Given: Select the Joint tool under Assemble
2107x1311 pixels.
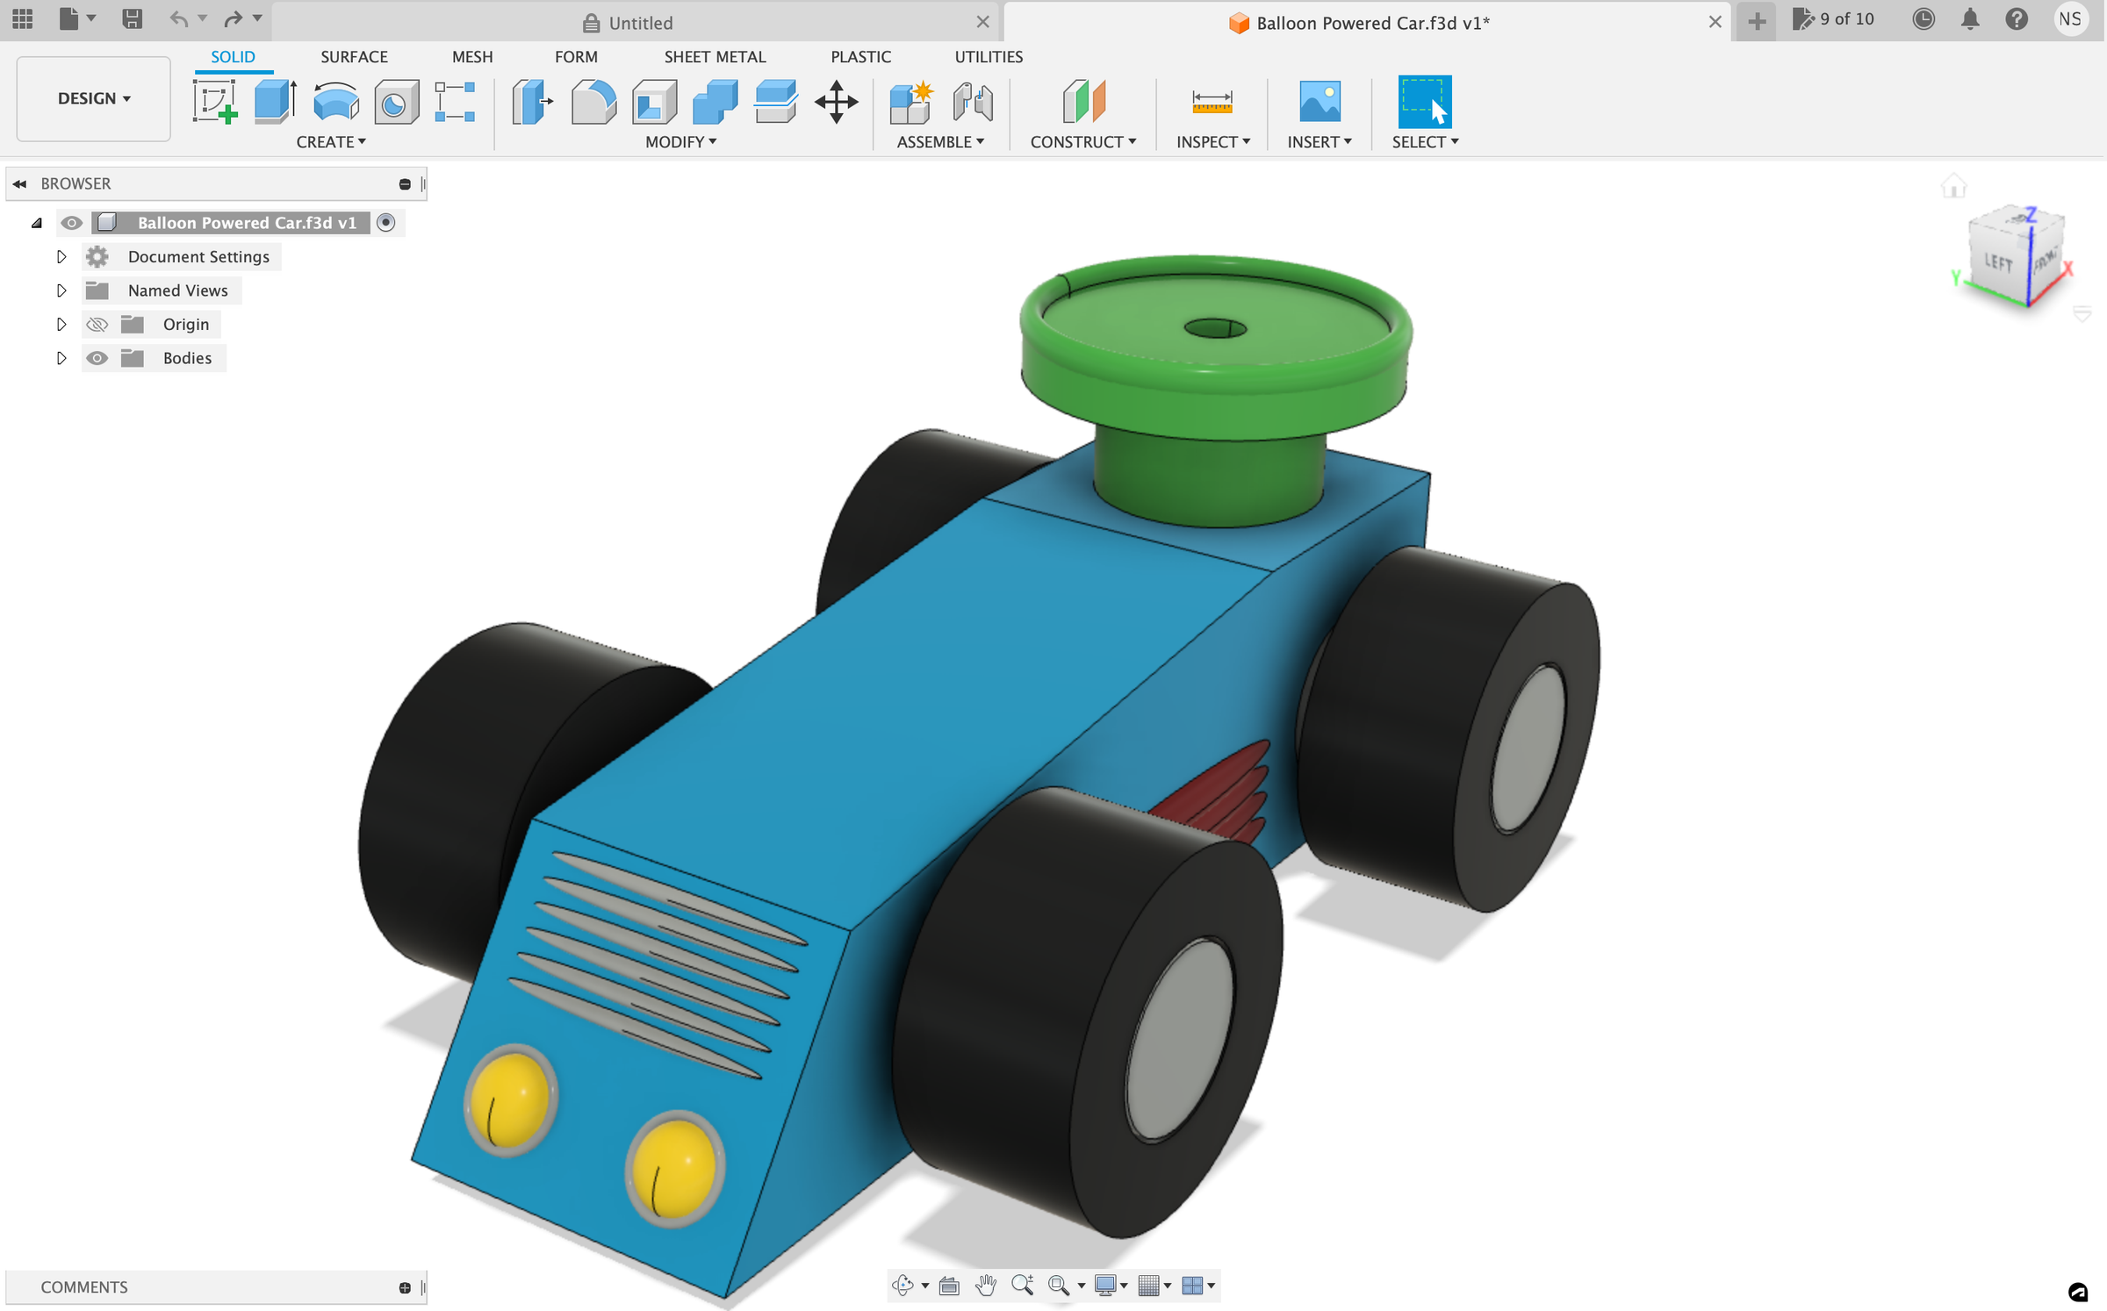Looking at the screenshot, I should [x=974, y=101].
